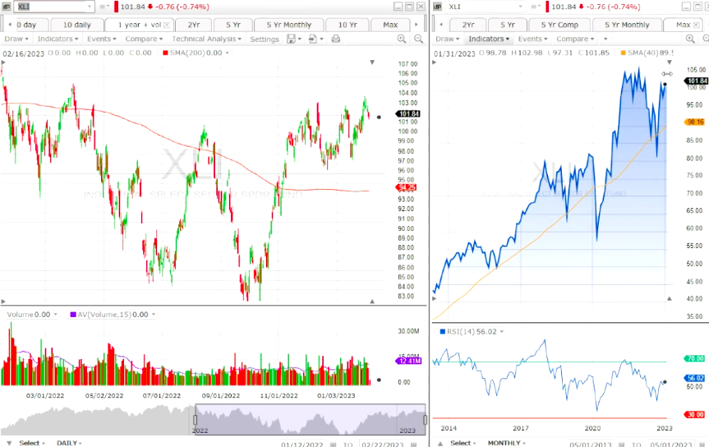Switch to the '5 Yr Comp' tab
709x447 pixels.
click(x=559, y=25)
